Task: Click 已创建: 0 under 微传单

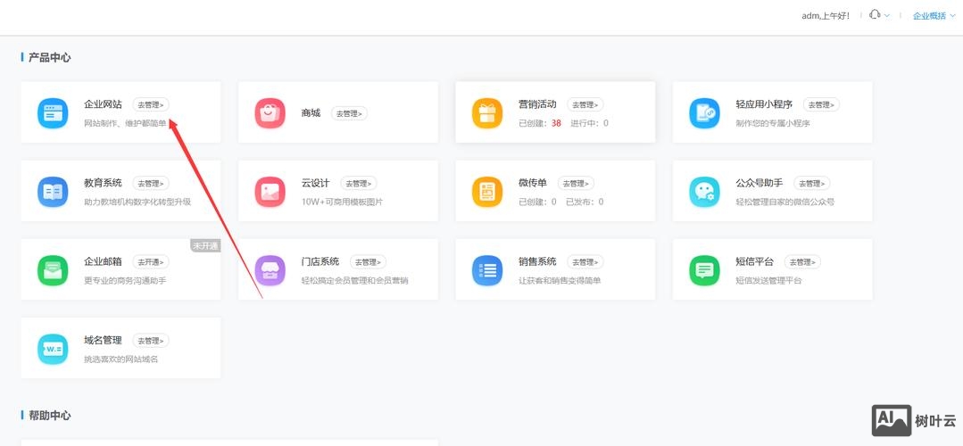Action: (x=537, y=202)
